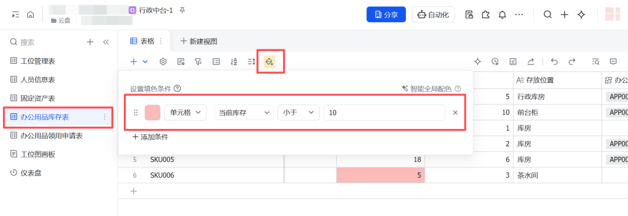Open the history clock icon
628x216 pixels.
(x=495, y=62)
